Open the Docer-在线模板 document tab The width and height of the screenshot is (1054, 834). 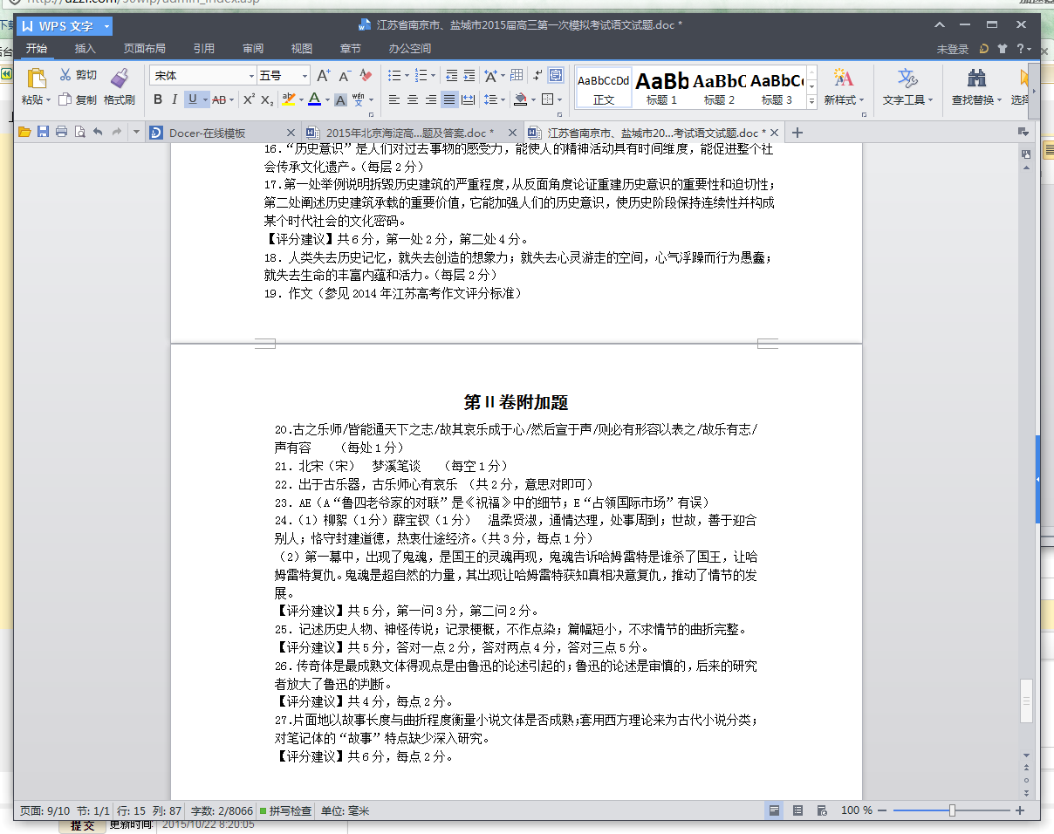coord(222,133)
